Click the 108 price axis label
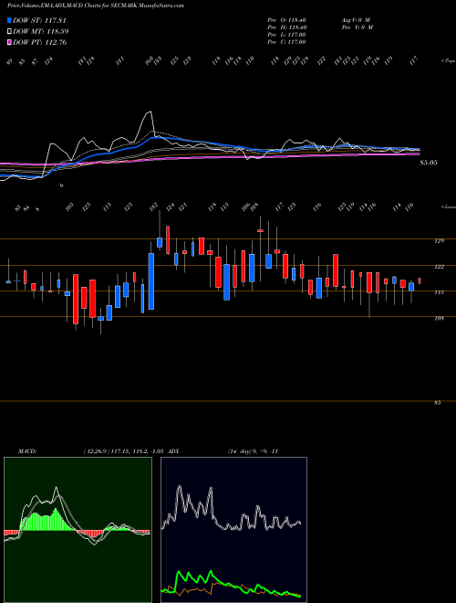Viewport: 456px width, 603px height. click(x=439, y=318)
